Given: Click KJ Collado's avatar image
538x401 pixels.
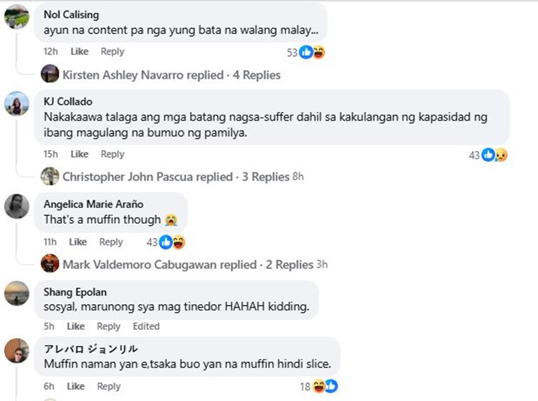Looking at the screenshot, I should 16,103.
